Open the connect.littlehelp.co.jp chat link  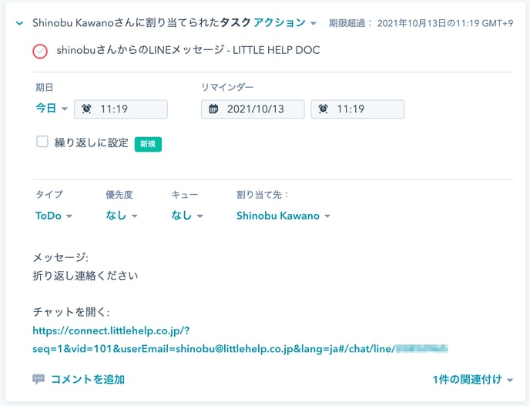[116, 331]
